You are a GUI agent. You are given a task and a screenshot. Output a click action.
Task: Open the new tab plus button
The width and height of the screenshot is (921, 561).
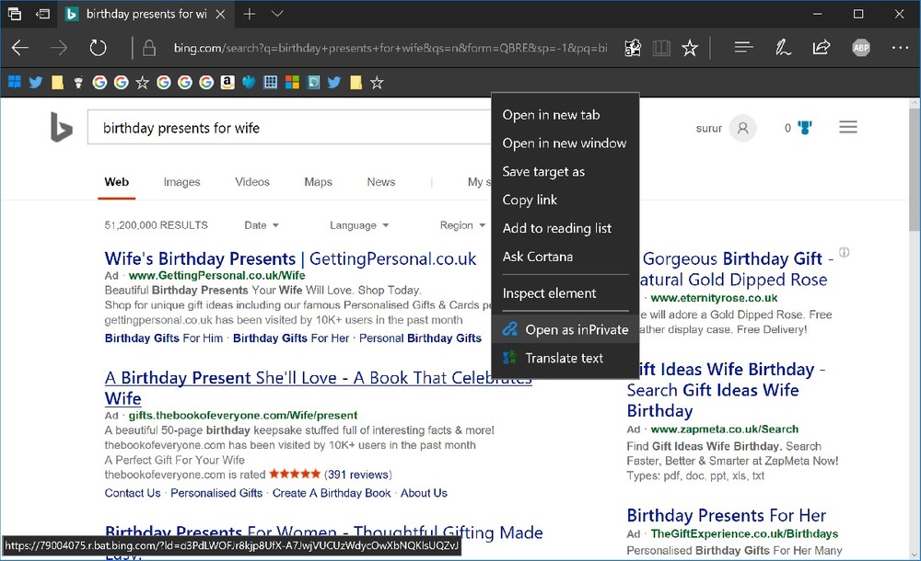pos(250,14)
